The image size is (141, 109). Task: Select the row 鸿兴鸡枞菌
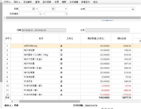pos(72,50)
